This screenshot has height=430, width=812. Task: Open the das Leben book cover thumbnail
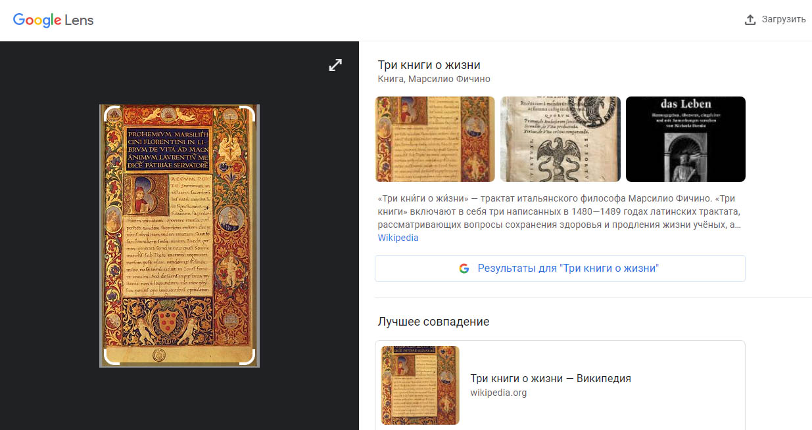pyautogui.click(x=686, y=139)
